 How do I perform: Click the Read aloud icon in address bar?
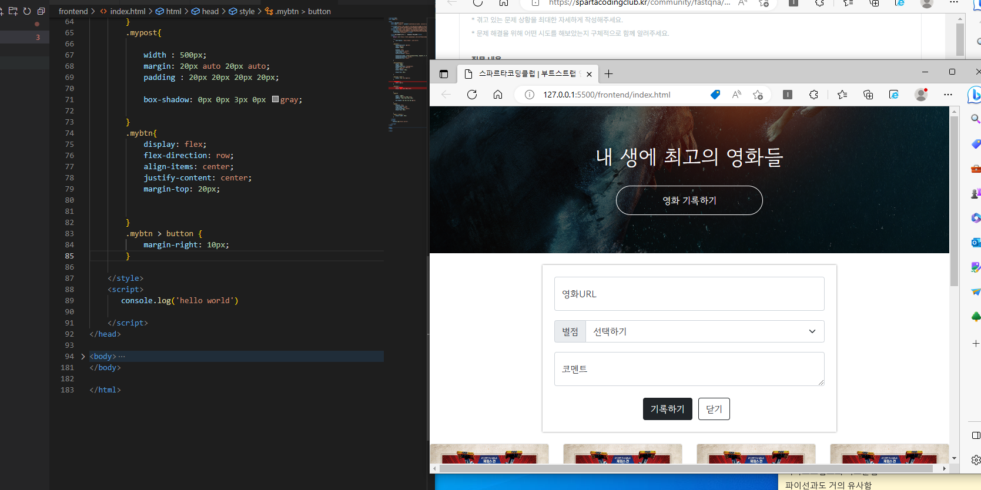click(x=736, y=95)
